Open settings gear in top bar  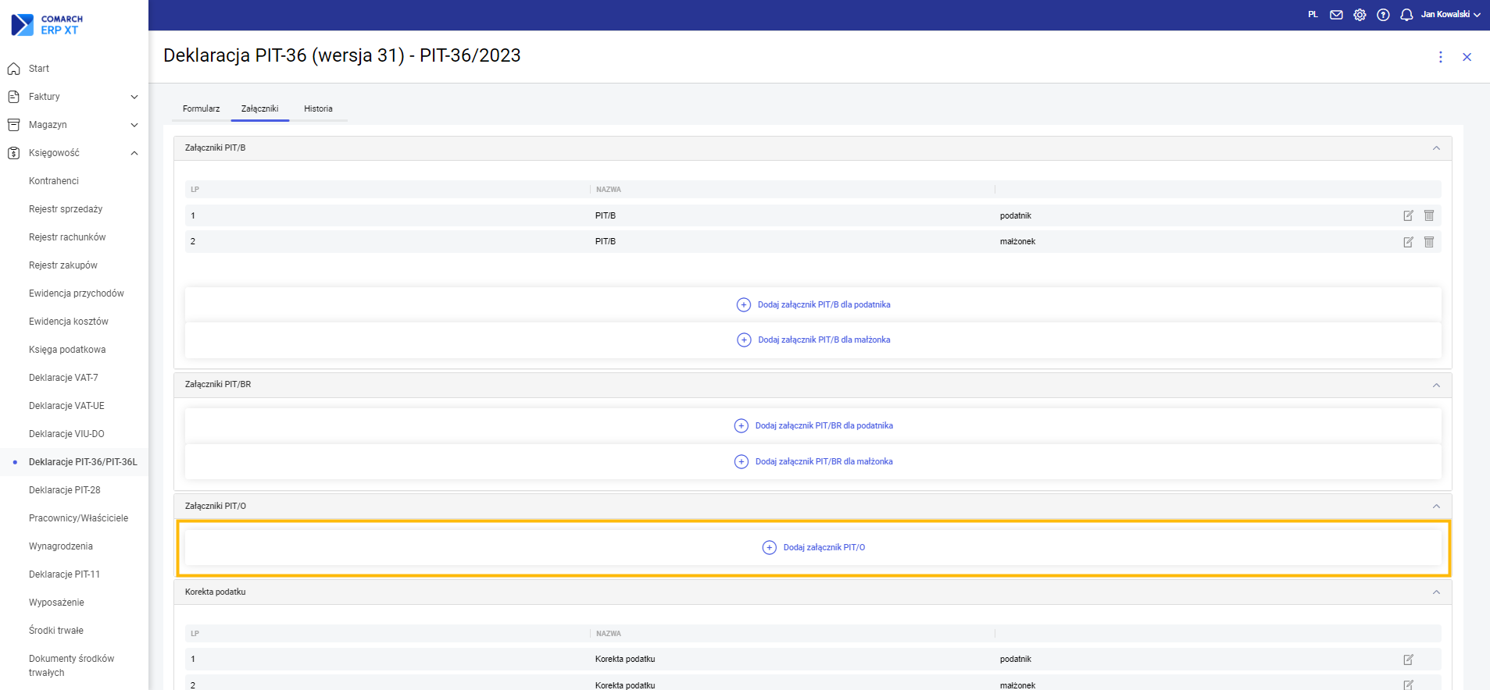tap(1360, 15)
